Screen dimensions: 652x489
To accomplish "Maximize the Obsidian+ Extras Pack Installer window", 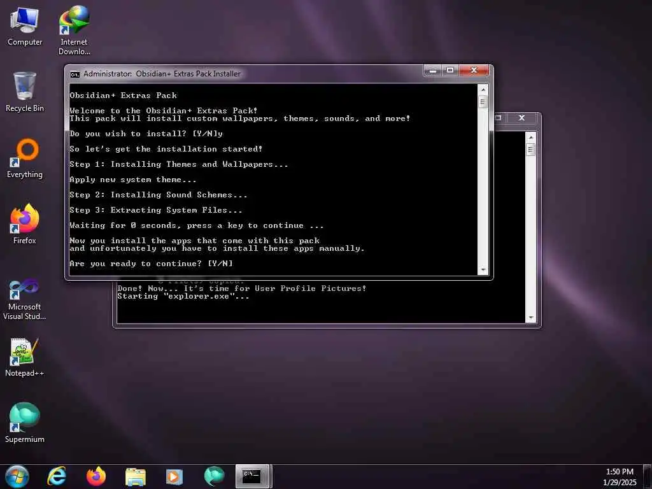I will (450, 70).
